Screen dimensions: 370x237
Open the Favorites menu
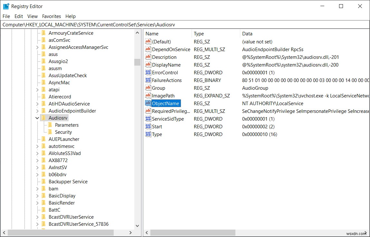51,16
